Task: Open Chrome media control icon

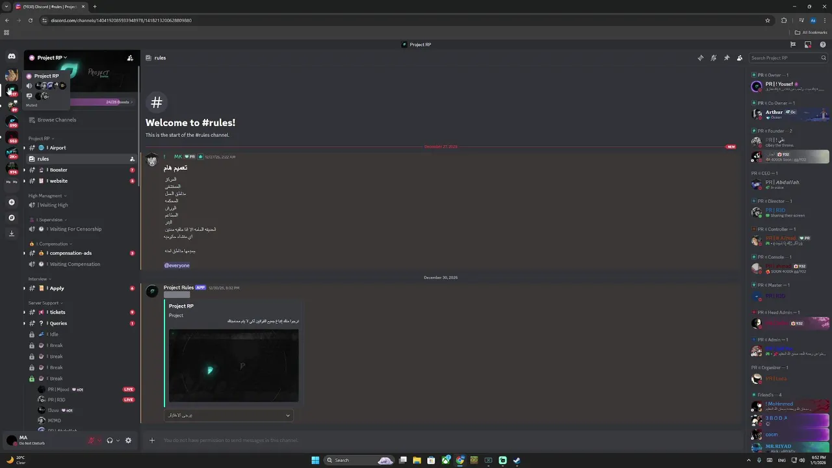Action: [x=801, y=20]
